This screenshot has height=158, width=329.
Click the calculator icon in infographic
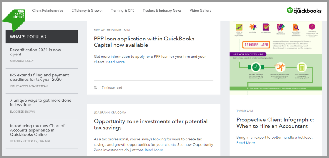tap(302, 67)
